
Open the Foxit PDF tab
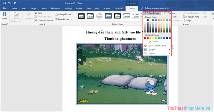click(x=119, y=8)
